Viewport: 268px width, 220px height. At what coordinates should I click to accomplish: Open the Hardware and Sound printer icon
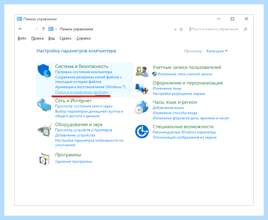(45, 130)
